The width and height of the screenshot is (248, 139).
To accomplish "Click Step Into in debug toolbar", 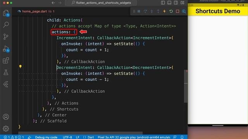I will (152, 11).
